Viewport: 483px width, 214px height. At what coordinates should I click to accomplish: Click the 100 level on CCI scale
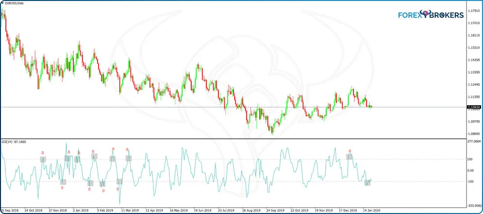pos(470,159)
